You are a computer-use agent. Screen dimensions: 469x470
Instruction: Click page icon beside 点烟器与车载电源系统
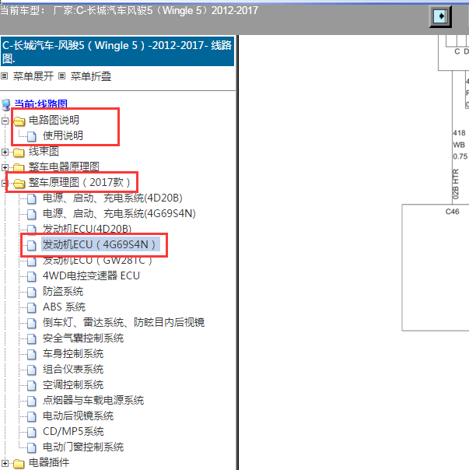(32, 401)
